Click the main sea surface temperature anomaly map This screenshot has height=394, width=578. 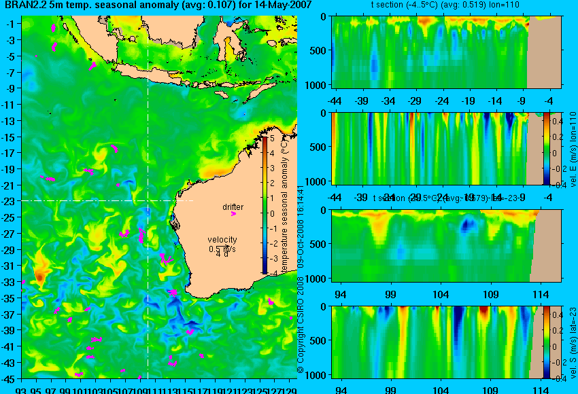point(159,197)
